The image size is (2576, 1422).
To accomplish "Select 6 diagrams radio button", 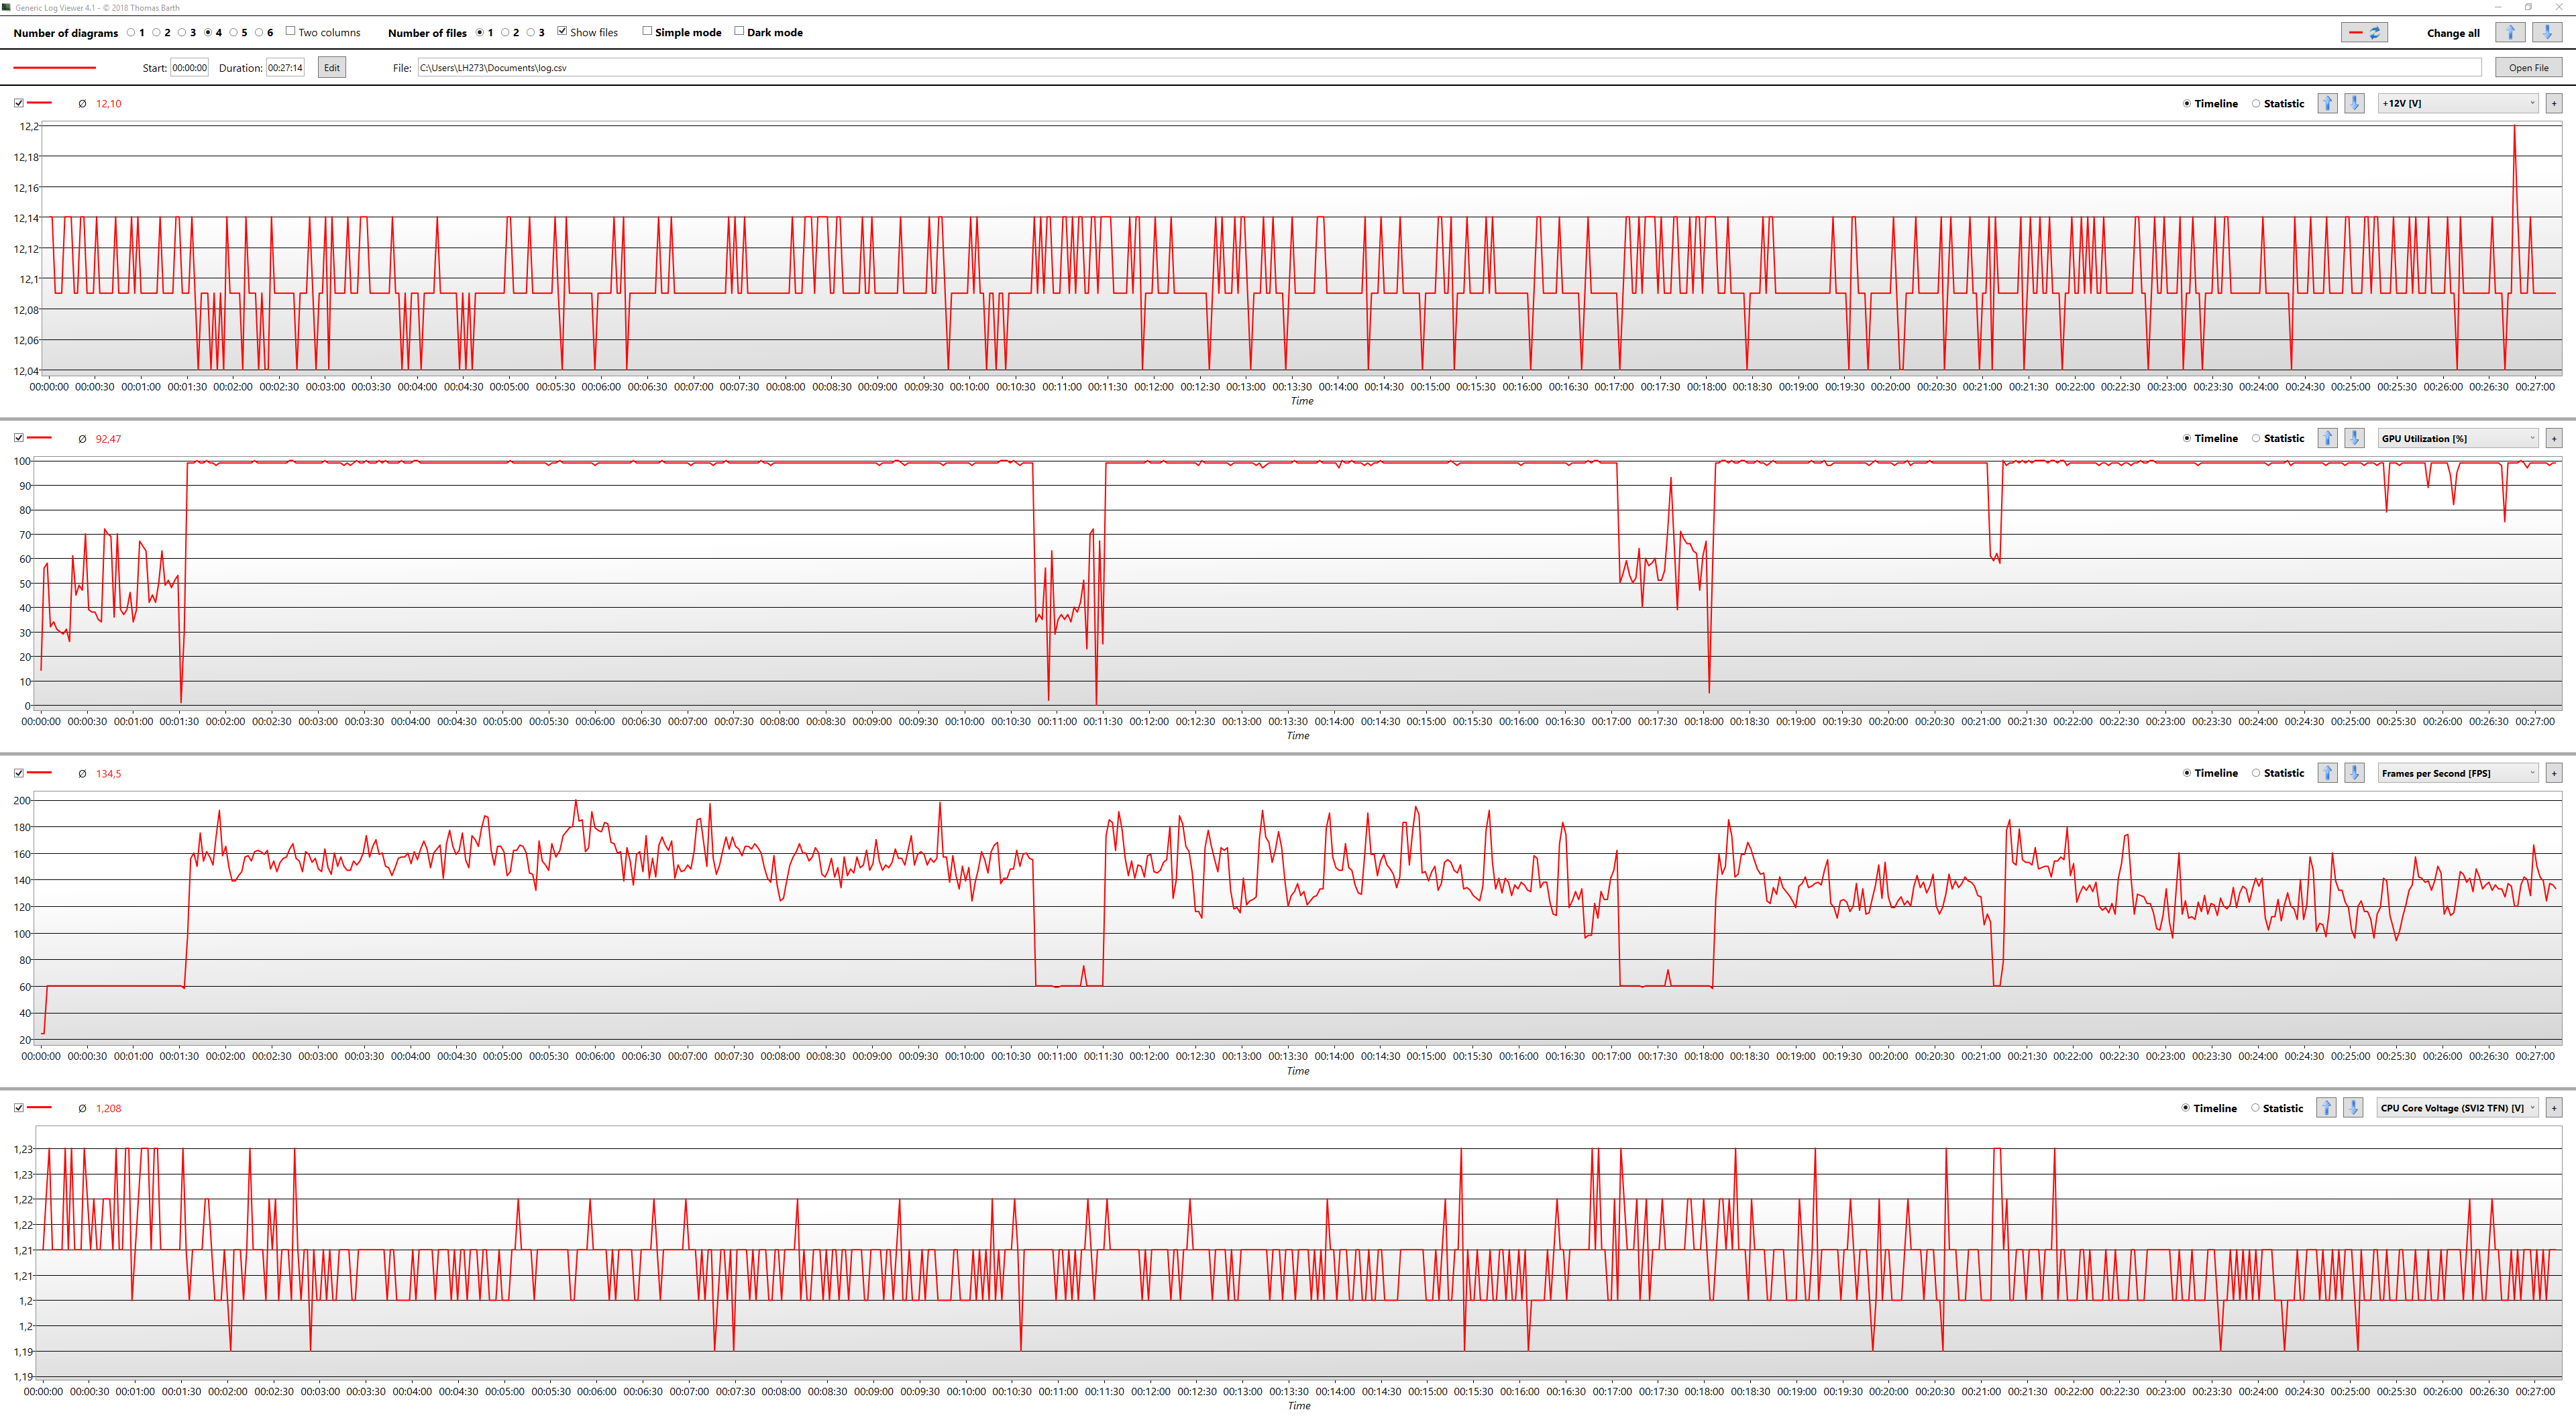I will click(x=259, y=33).
